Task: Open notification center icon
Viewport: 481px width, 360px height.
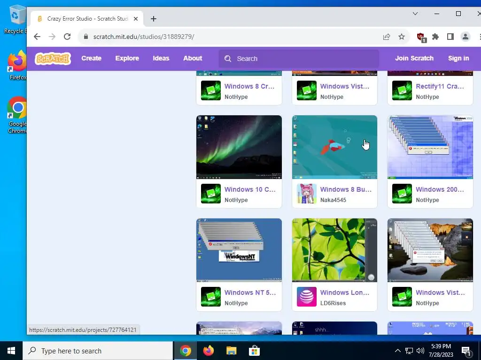Action: pos(466,351)
